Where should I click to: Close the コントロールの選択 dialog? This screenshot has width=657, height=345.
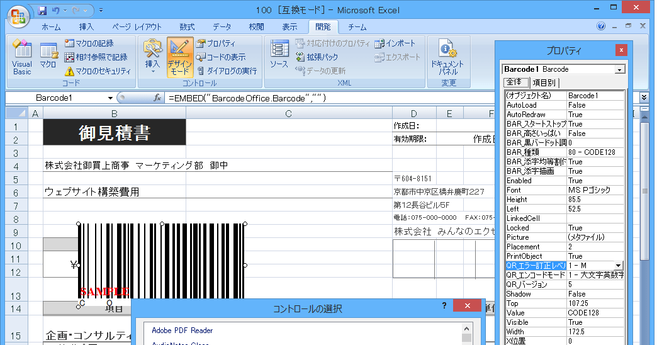pyautogui.click(x=467, y=305)
